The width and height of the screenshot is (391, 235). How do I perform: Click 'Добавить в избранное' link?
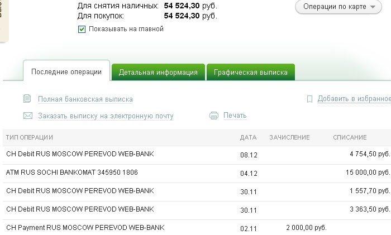(354, 99)
